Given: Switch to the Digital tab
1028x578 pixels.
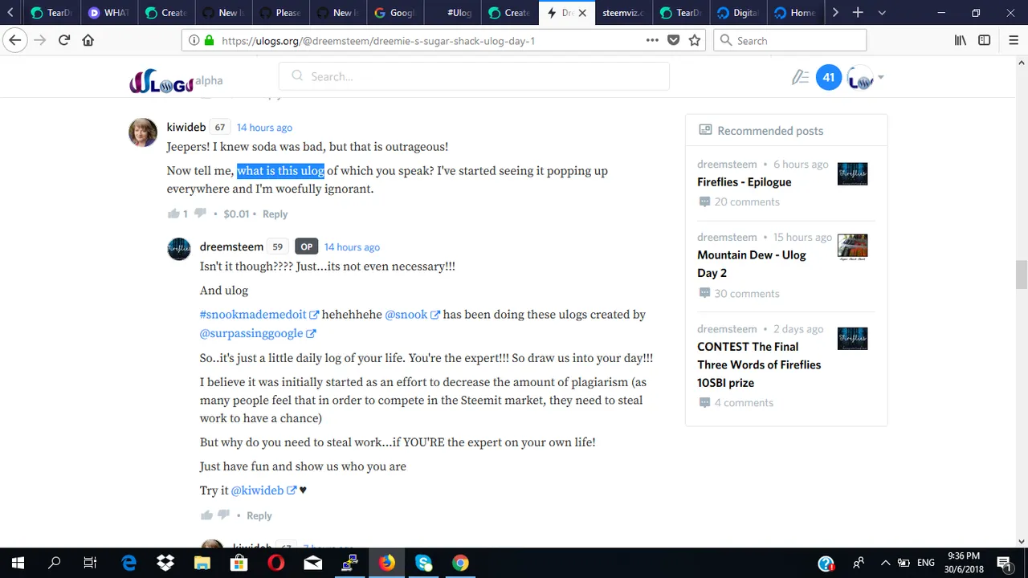Looking at the screenshot, I should 739,13.
